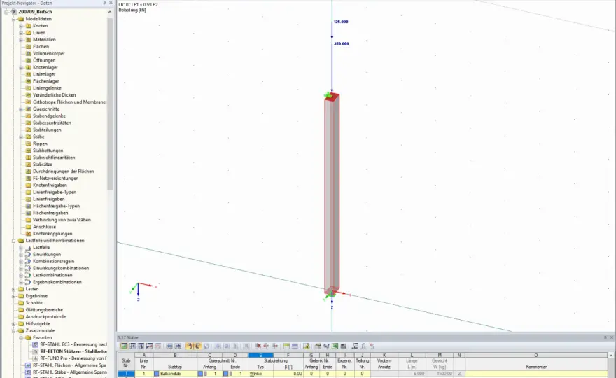Click the Balkenstab cell in row 1
The width and height of the screenshot is (616, 378).
click(x=175, y=374)
